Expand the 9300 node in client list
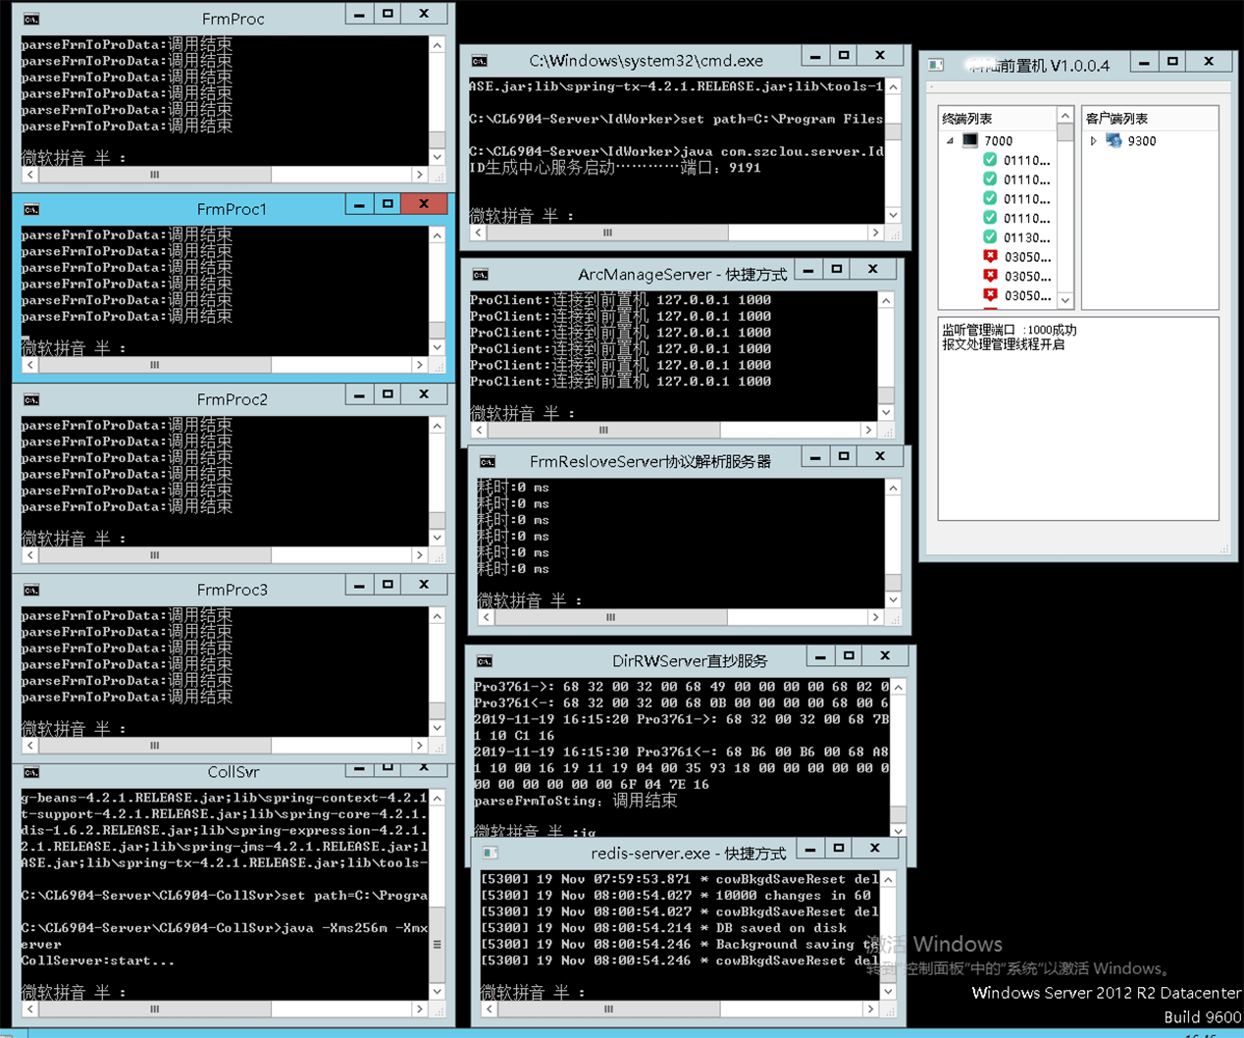This screenshot has width=1244, height=1038. (x=1093, y=140)
